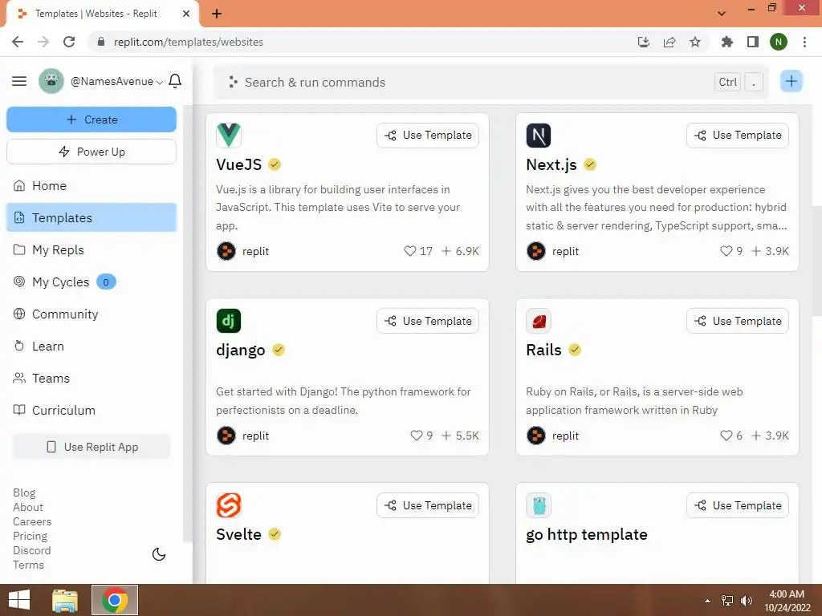Open go http template title
Viewport: 822px width, 616px height.
[587, 535]
